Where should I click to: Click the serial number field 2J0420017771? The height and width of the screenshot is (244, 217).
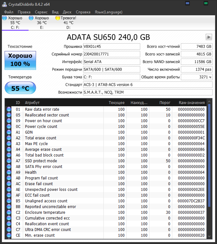[x=112, y=54]
